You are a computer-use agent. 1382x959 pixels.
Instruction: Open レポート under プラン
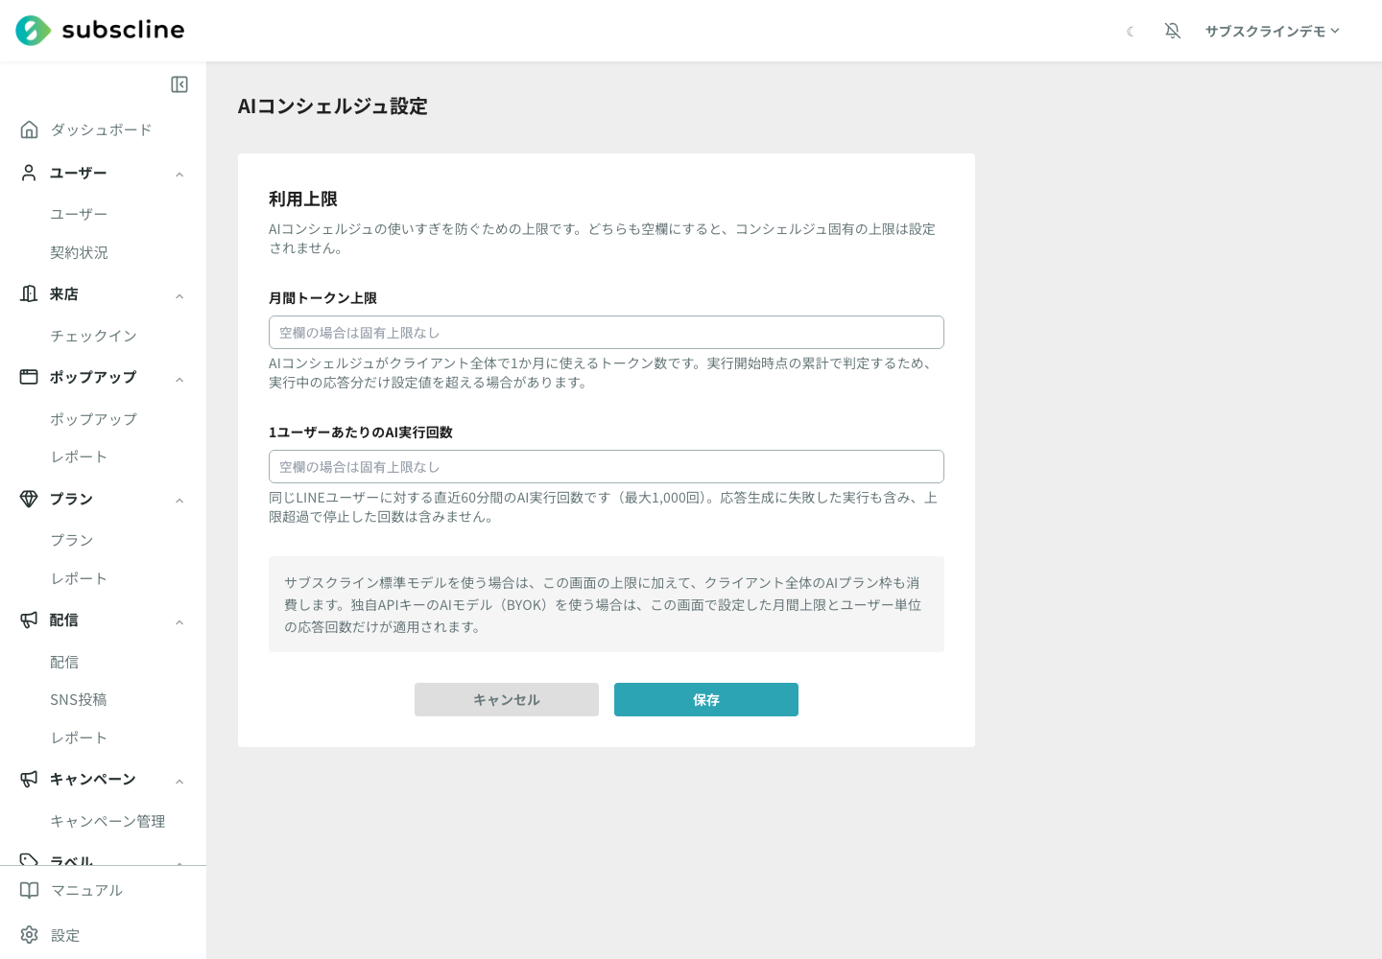tap(79, 578)
